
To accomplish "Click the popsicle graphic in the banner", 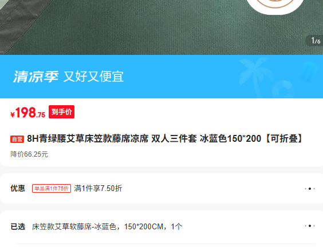I will 309,72.
